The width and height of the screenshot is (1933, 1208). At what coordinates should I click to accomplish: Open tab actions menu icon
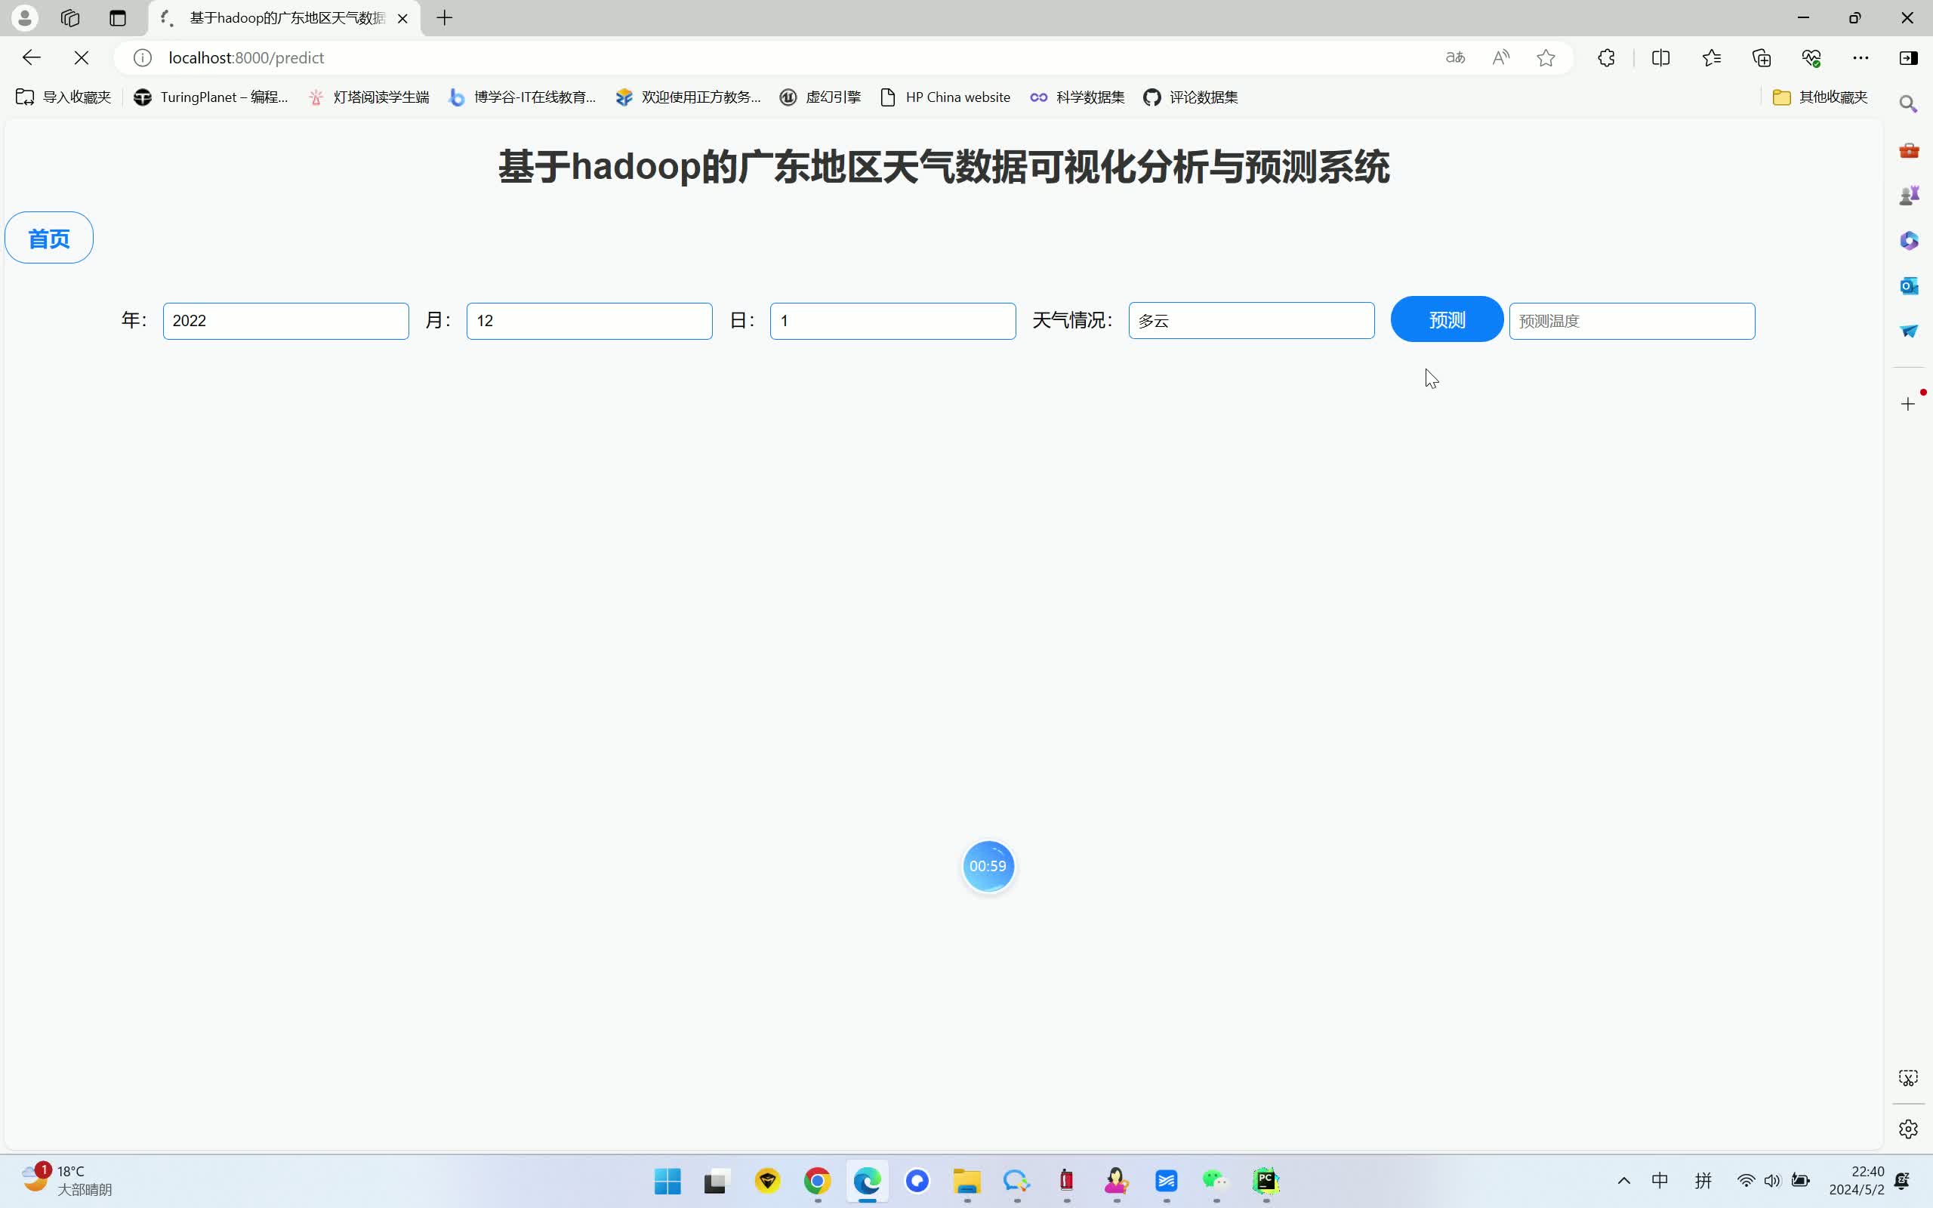[x=118, y=17]
